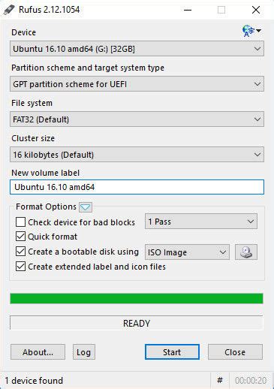Click the disk image select icon
274x389 pixels.
click(x=246, y=252)
